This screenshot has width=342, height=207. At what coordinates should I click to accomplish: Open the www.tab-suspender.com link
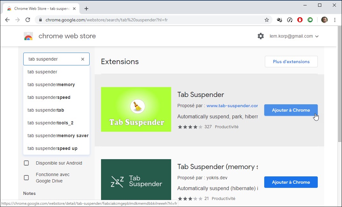click(x=232, y=106)
